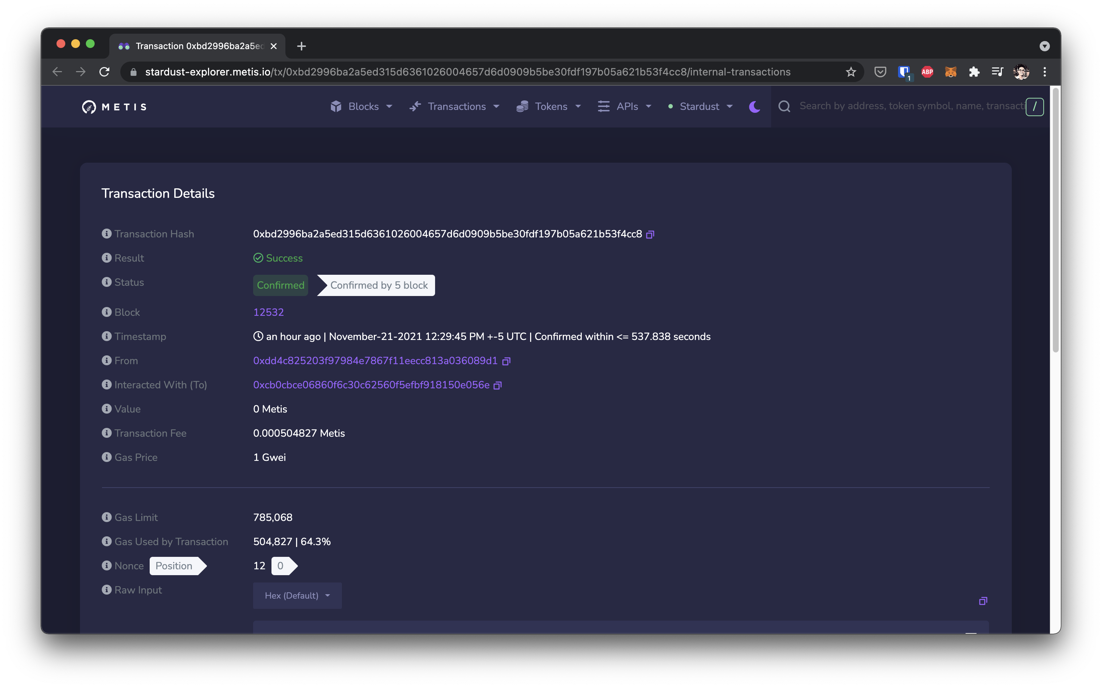Image resolution: width=1102 pixels, height=688 pixels.
Task: Toggle dark mode moon switch
Action: (x=754, y=107)
